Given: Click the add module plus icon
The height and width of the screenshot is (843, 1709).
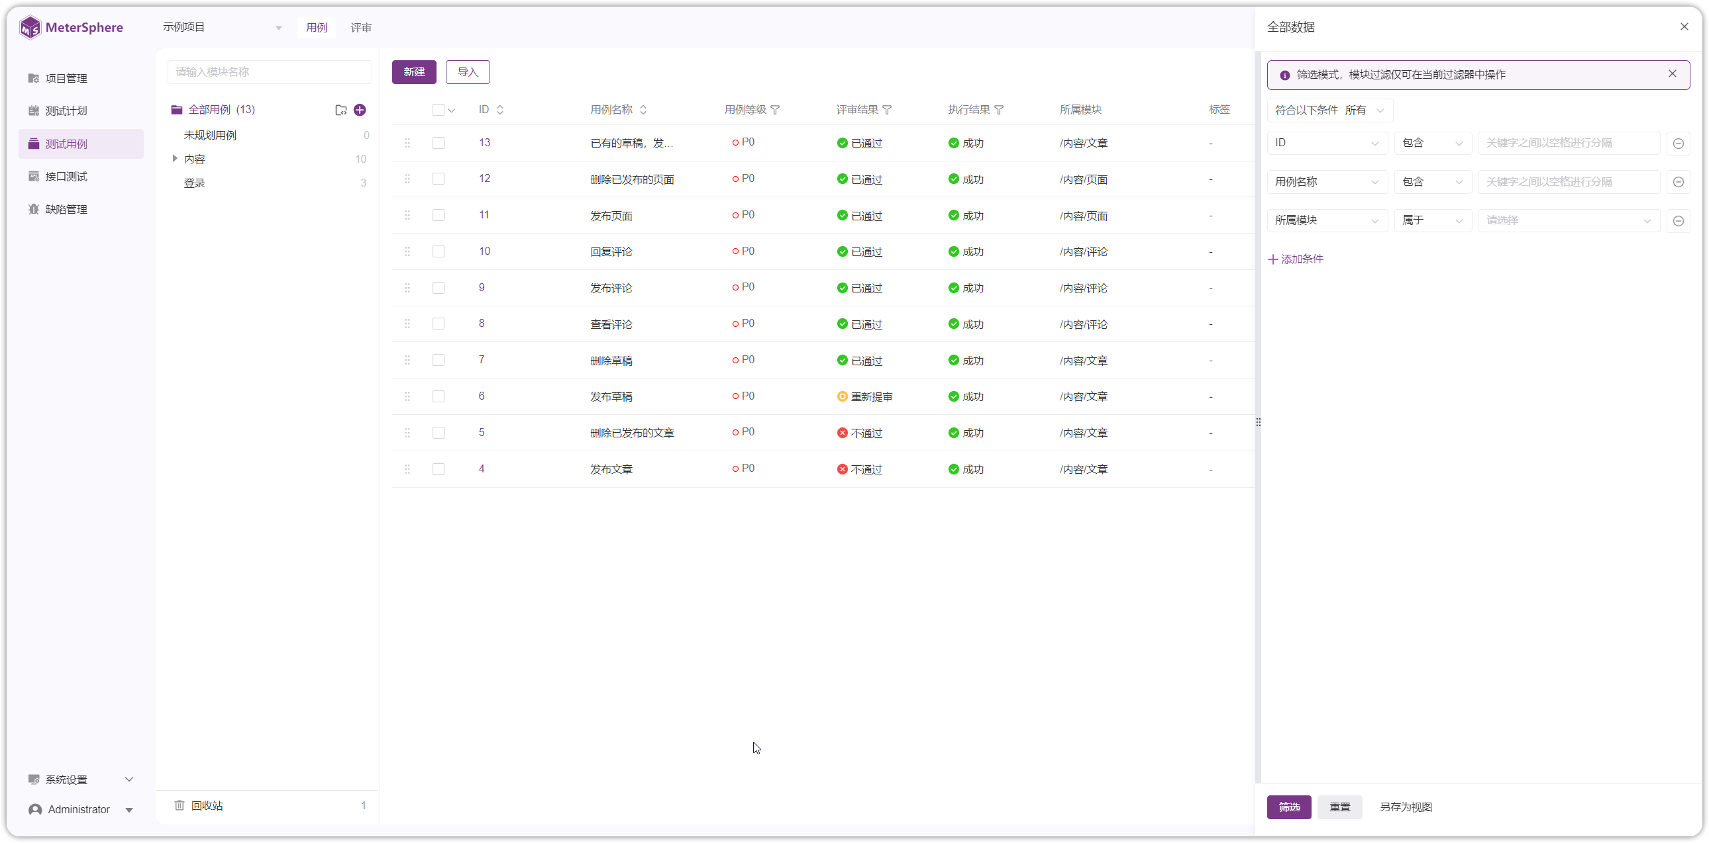Looking at the screenshot, I should tap(360, 110).
